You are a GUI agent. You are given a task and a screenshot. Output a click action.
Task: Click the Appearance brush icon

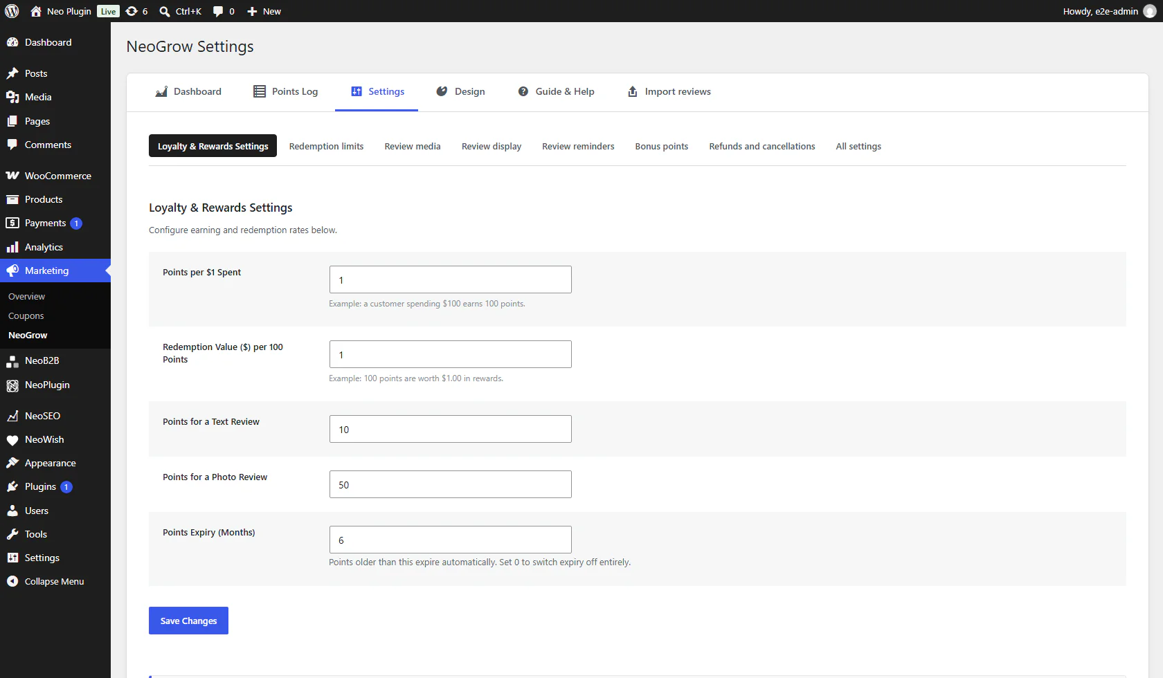click(x=12, y=463)
